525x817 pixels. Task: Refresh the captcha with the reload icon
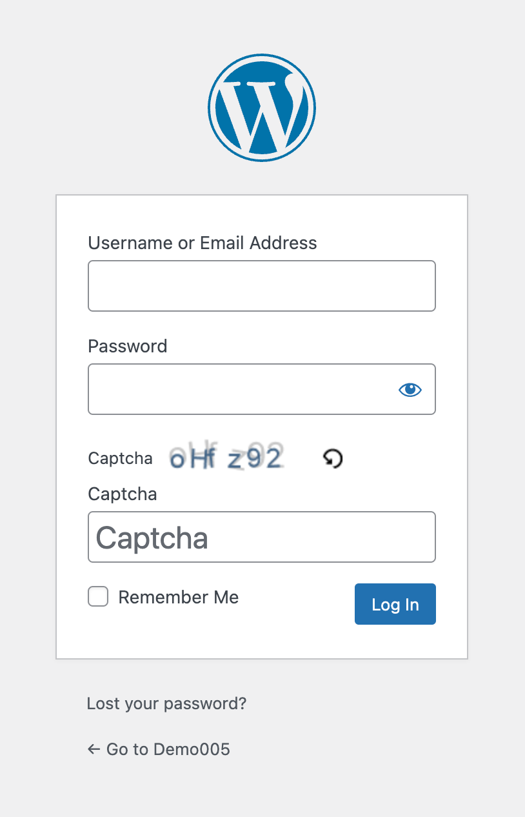click(x=332, y=459)
